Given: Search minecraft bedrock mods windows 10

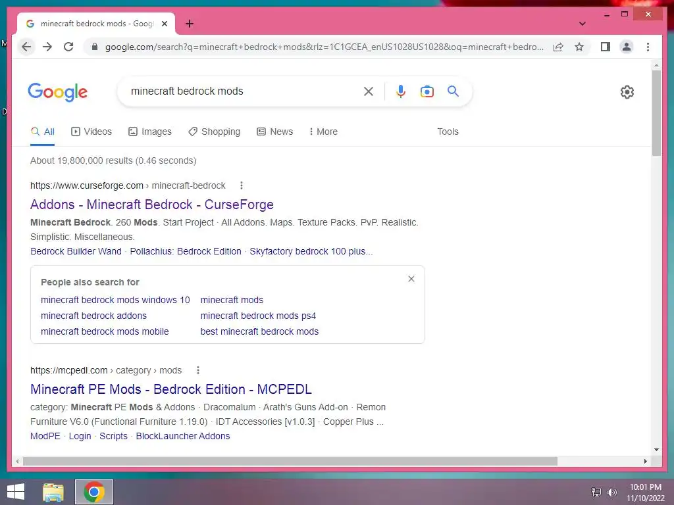Looking at the screenshot, I should point(115,300).
